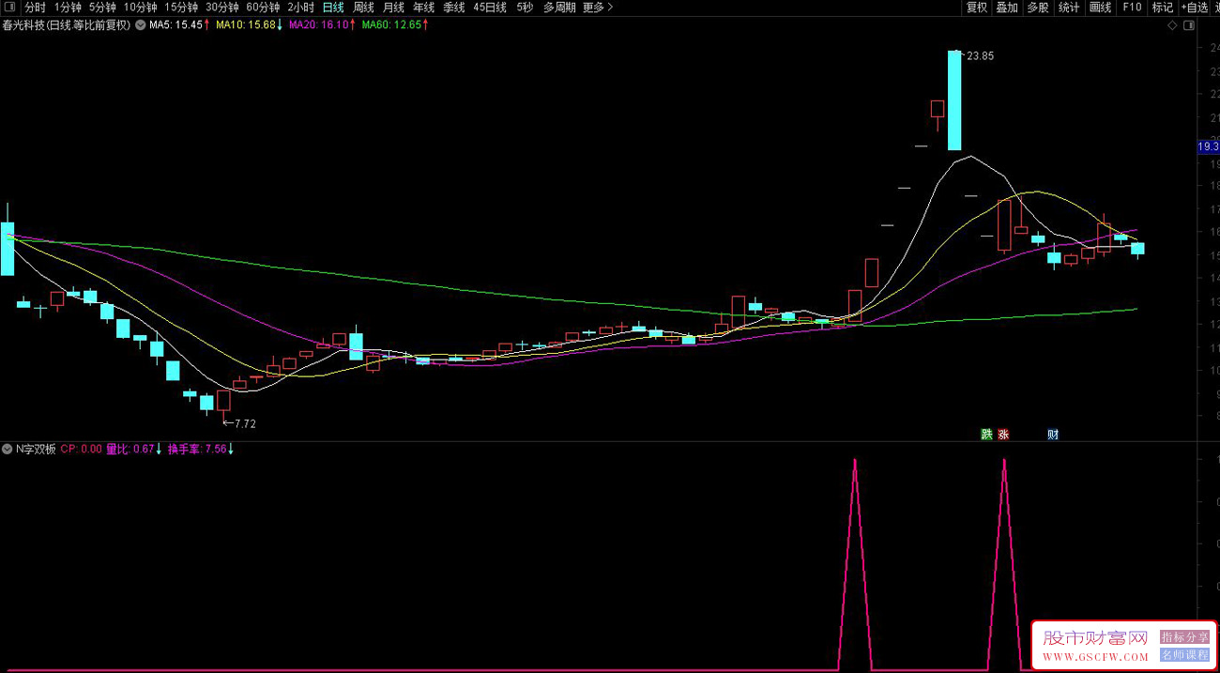Select the 1分钟 period

[68, 8]
